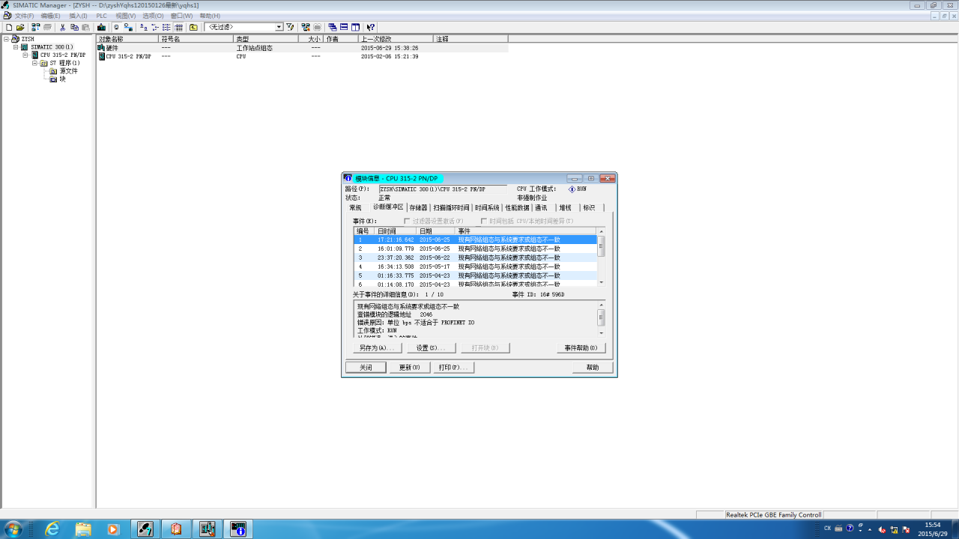Click the context Help arrow icon
The image size is (959, 539).
pos(370,27)
